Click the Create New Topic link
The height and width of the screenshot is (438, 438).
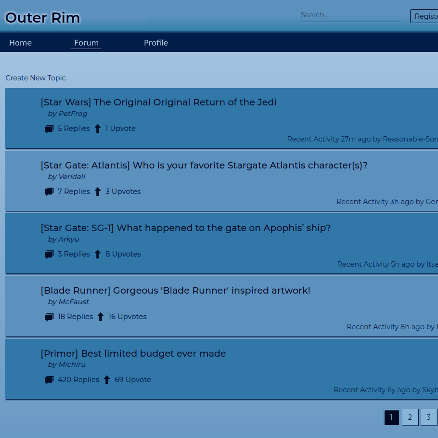click(36, 78)
